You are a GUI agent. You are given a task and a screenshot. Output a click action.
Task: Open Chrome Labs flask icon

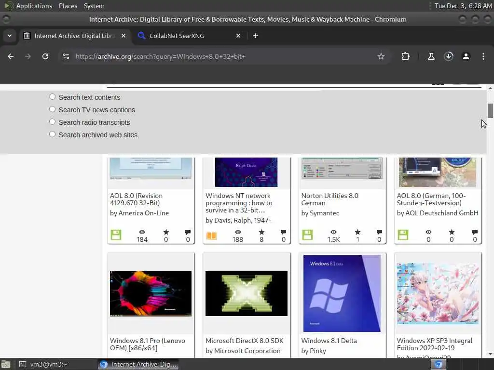(431, 56)
